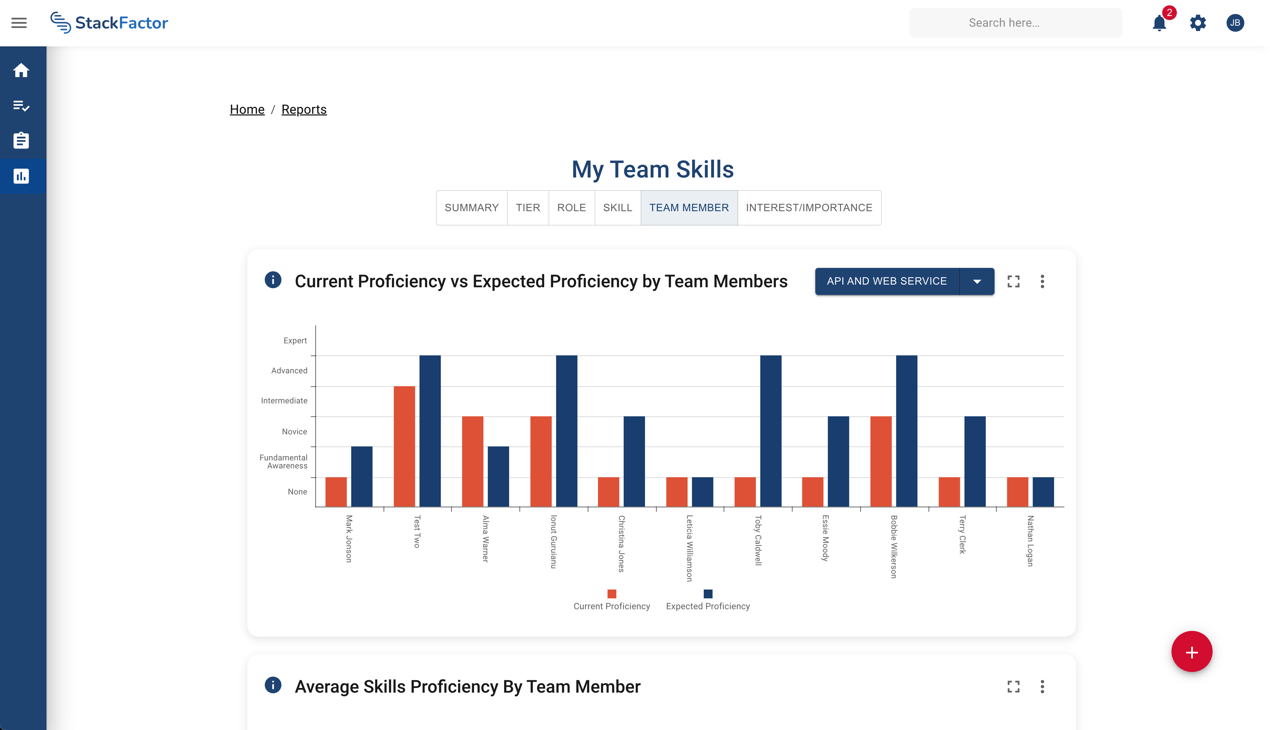Open the settings gear icon
Image resolution: width=1270 pixels, height=730 pixels.
pos(1198,23)
